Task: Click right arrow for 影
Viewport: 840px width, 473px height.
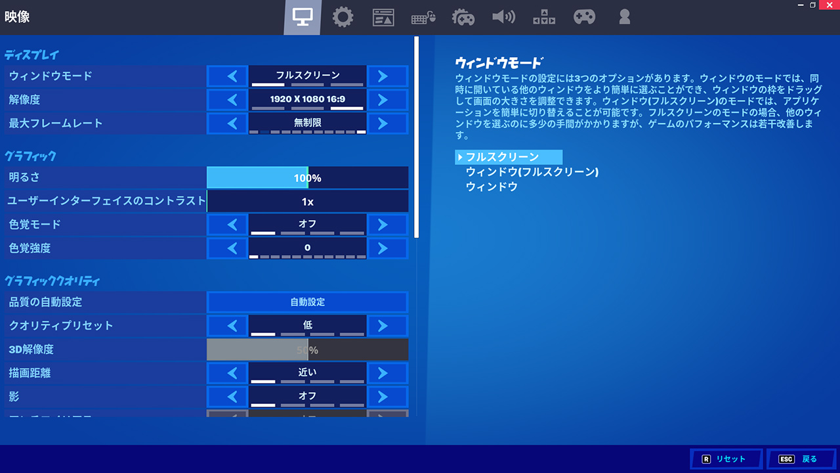Action: (388, 397)
